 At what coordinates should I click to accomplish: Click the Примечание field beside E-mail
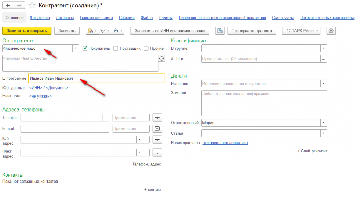click(131, 129)
